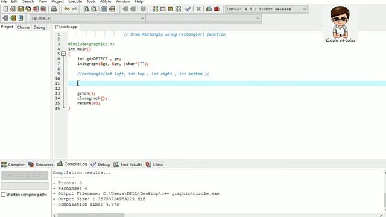
Task: Enable Shorten compiler paths checkbox
Action: coord(3,194)
